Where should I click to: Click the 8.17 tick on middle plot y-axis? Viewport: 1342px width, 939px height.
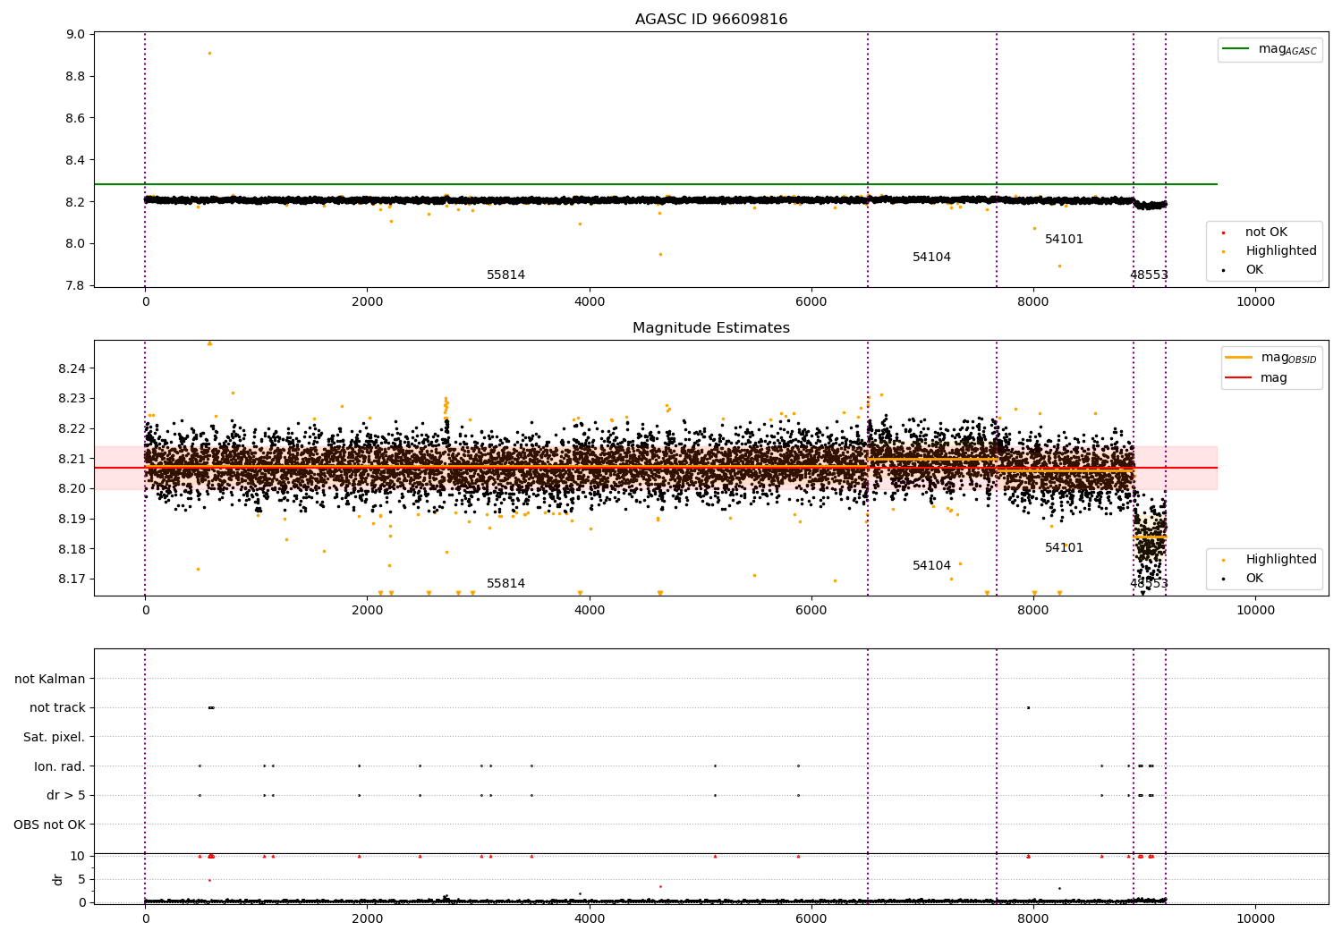(72, 579)
